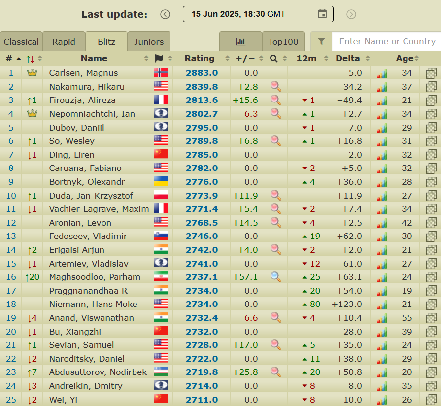This screenshot has height=406, width=441.
Task: Open Maghsoodloo's blue magnifier icon
Action: tap(275, 277)
